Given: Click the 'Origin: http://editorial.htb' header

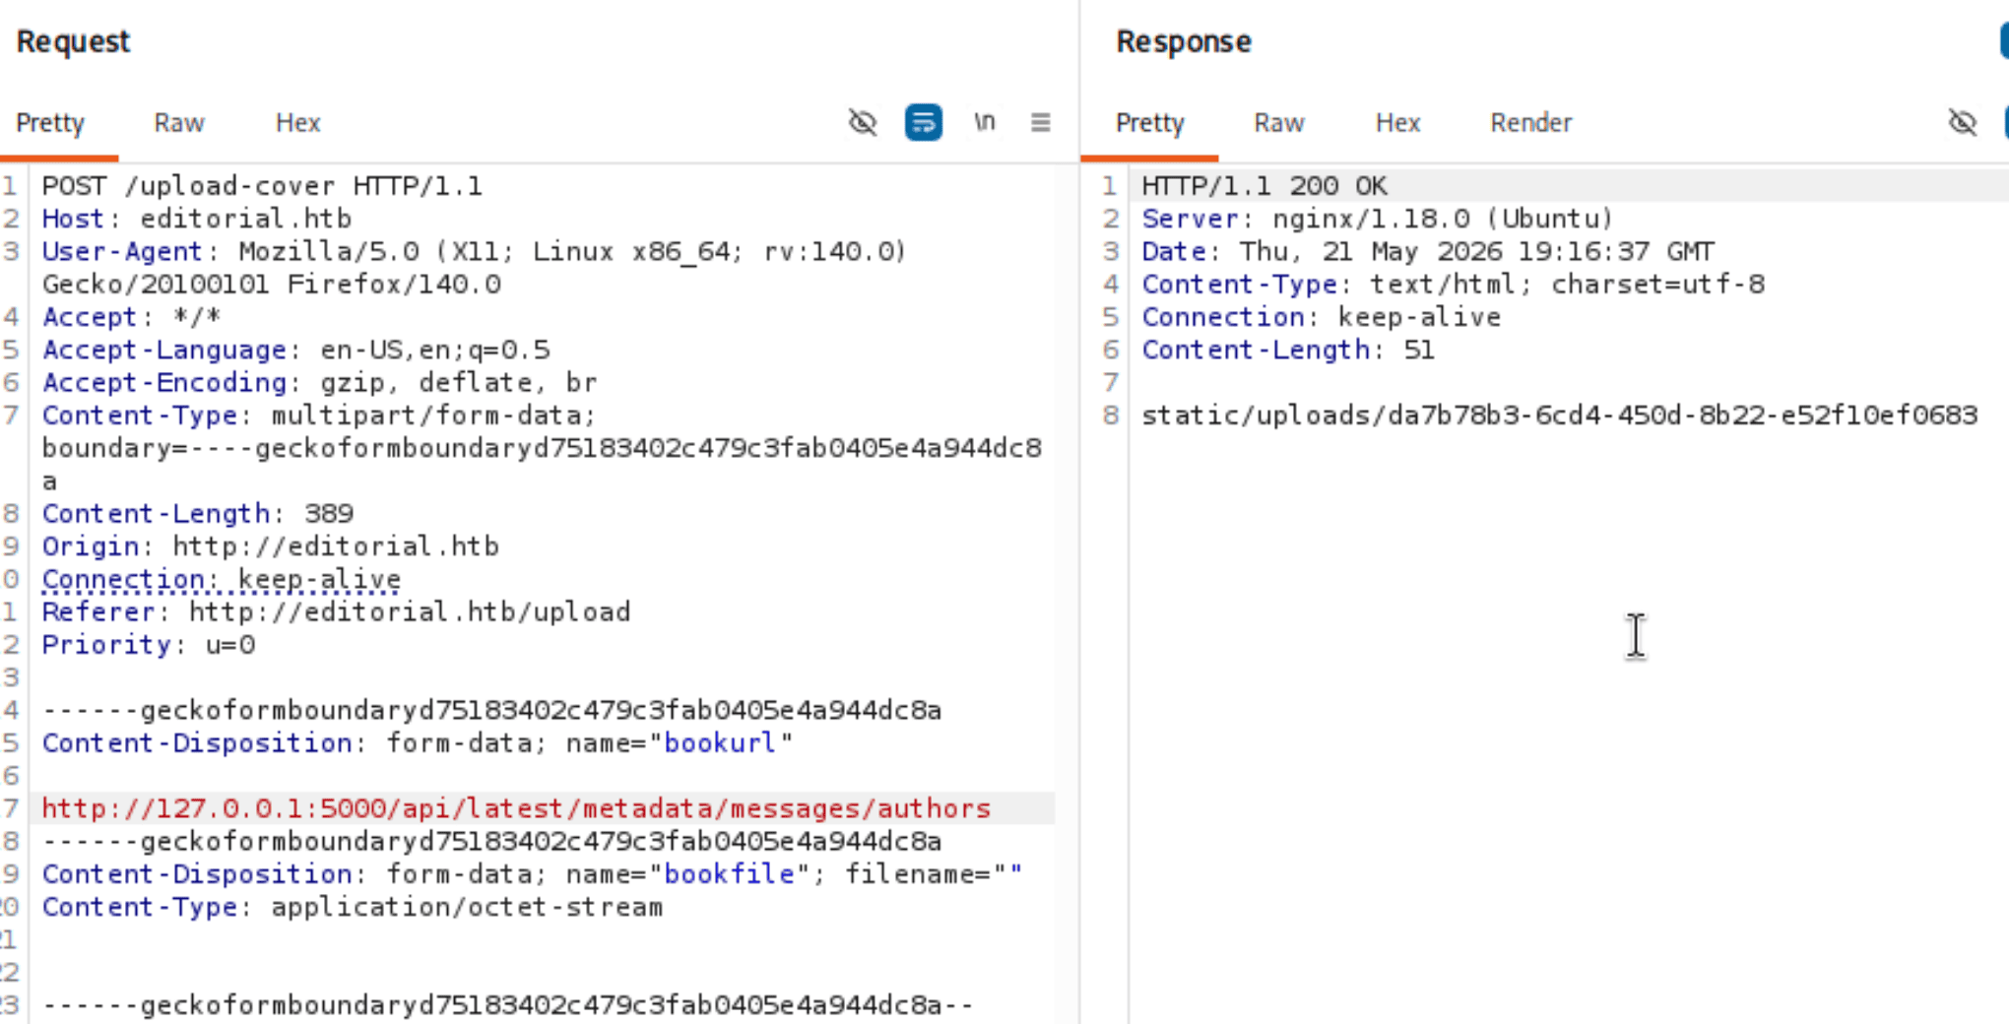Looking at the screenshot, I should point(270,545).
